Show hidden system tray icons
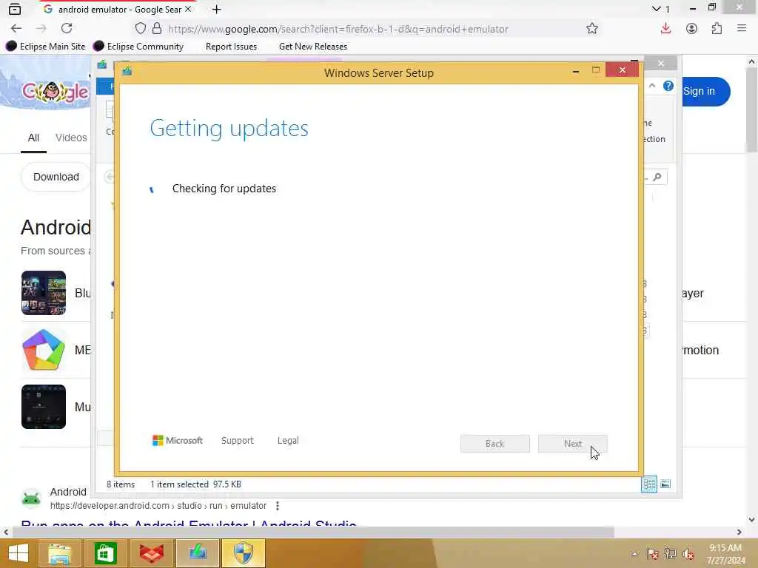The height and width of the screenshot is (568, 758). coord(634,554)
